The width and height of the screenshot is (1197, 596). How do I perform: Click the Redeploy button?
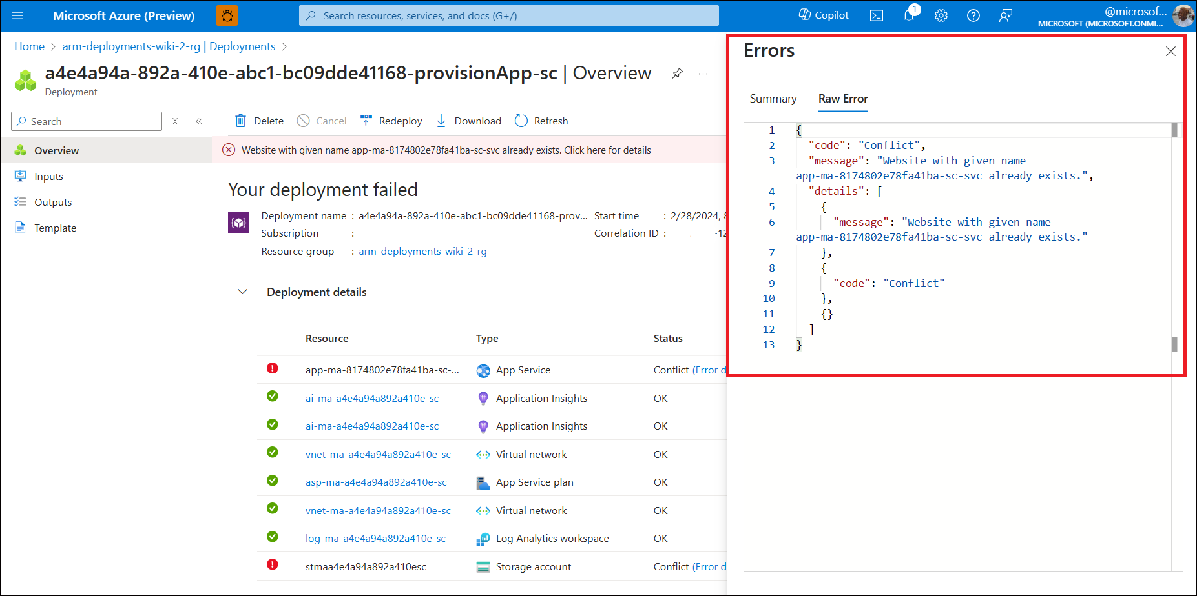[x=391, y=121]
